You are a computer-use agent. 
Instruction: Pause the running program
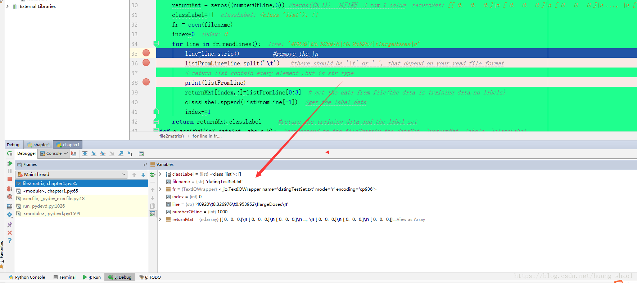tap(10, 171)
